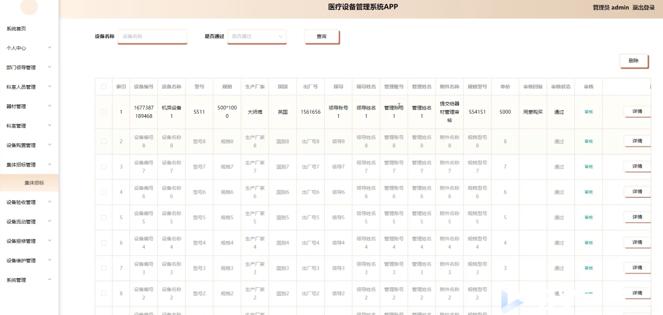Log out via 退出登录

(x=644, y=7)
